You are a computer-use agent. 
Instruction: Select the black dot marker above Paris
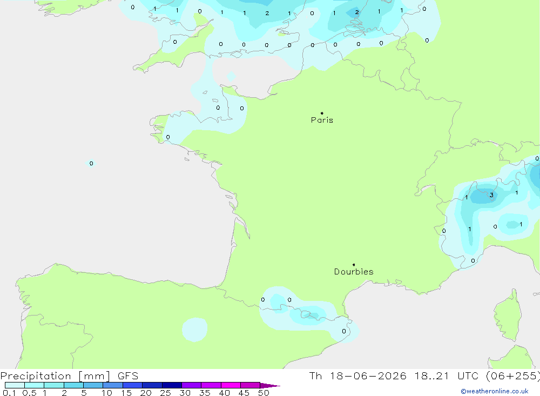(322, 113)
